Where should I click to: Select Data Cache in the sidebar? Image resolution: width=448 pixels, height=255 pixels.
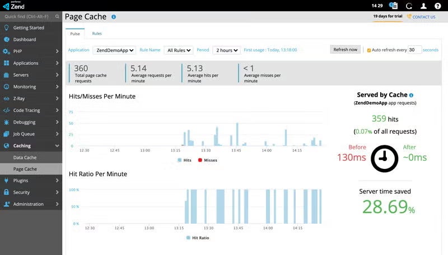point(25,158)
